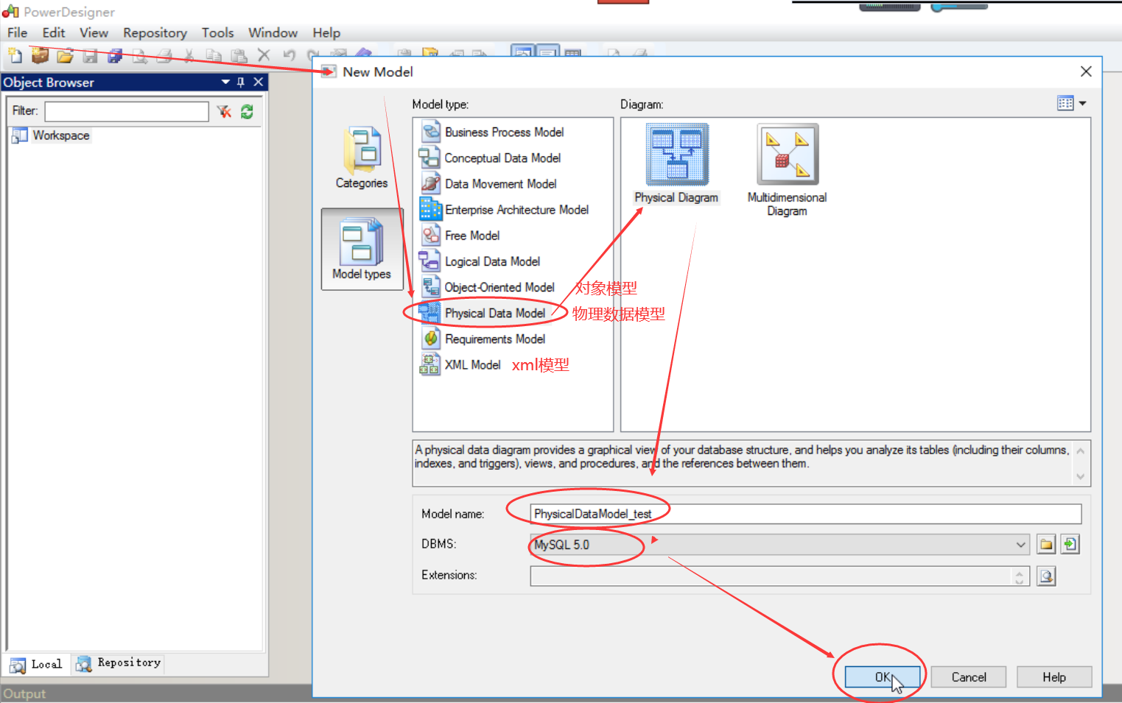Click the Paste toolbar icon
1122x703 pixels.
(x=239, y=55)
